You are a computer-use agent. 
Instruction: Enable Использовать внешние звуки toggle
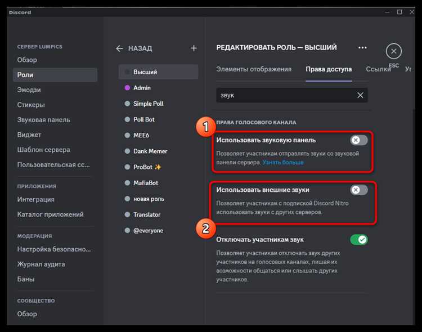(359, 190)
